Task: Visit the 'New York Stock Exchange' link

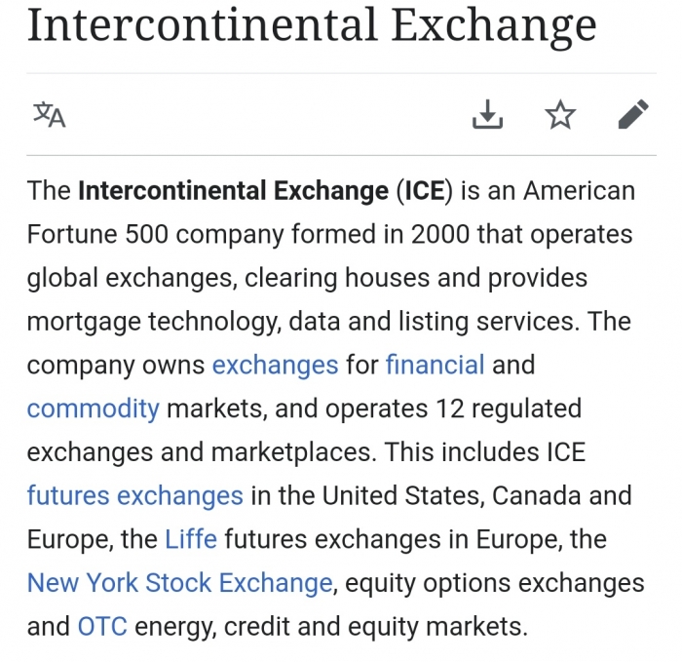Action: point(179,583)
